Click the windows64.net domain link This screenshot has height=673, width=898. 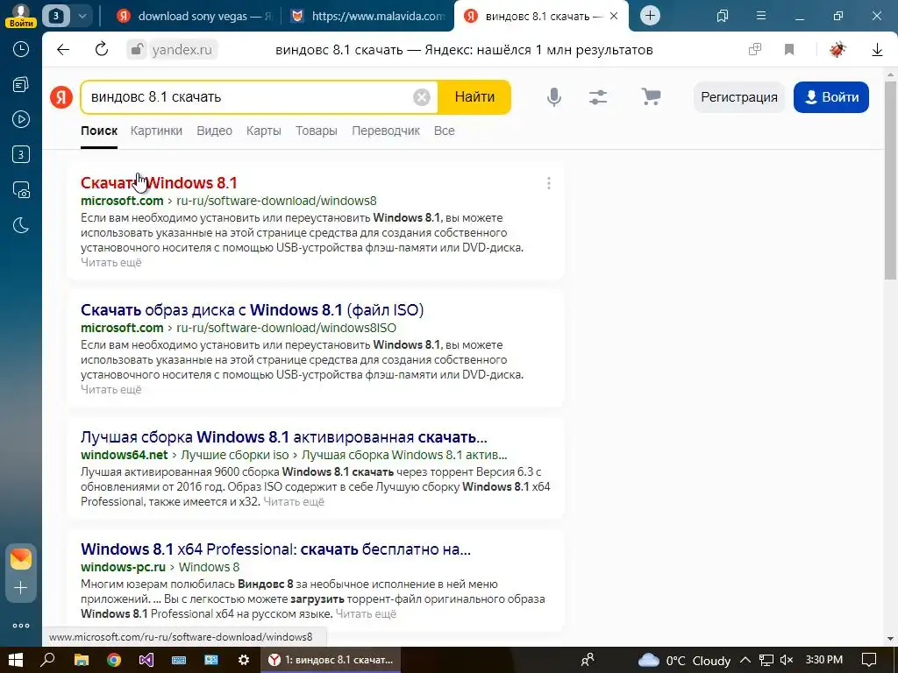[125, 455]
